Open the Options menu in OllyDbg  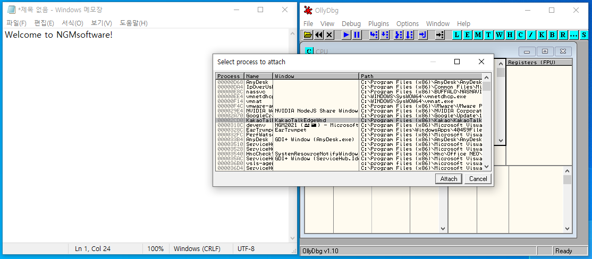408,24
